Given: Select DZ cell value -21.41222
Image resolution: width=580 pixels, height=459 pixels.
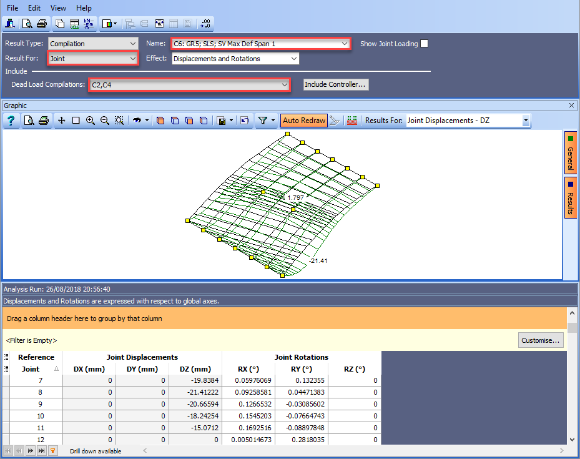Looking at the screenshot, I should pos(195,392).
